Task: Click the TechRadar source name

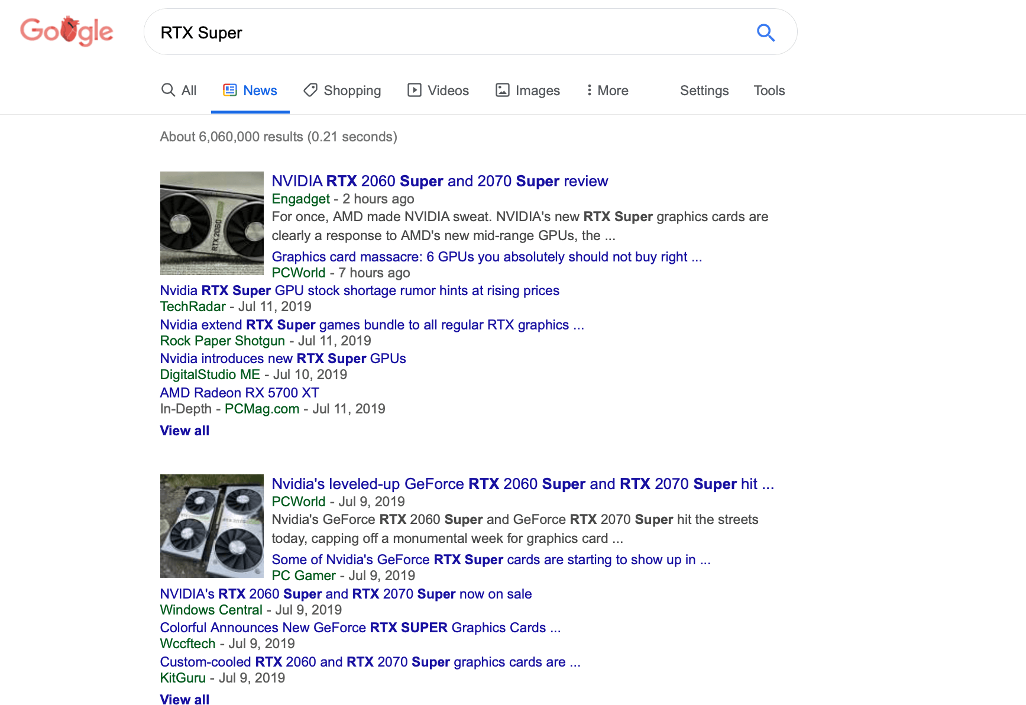Action: (x=193, y=306)
